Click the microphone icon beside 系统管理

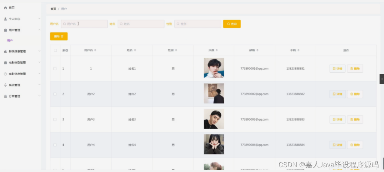coord(6,85)
